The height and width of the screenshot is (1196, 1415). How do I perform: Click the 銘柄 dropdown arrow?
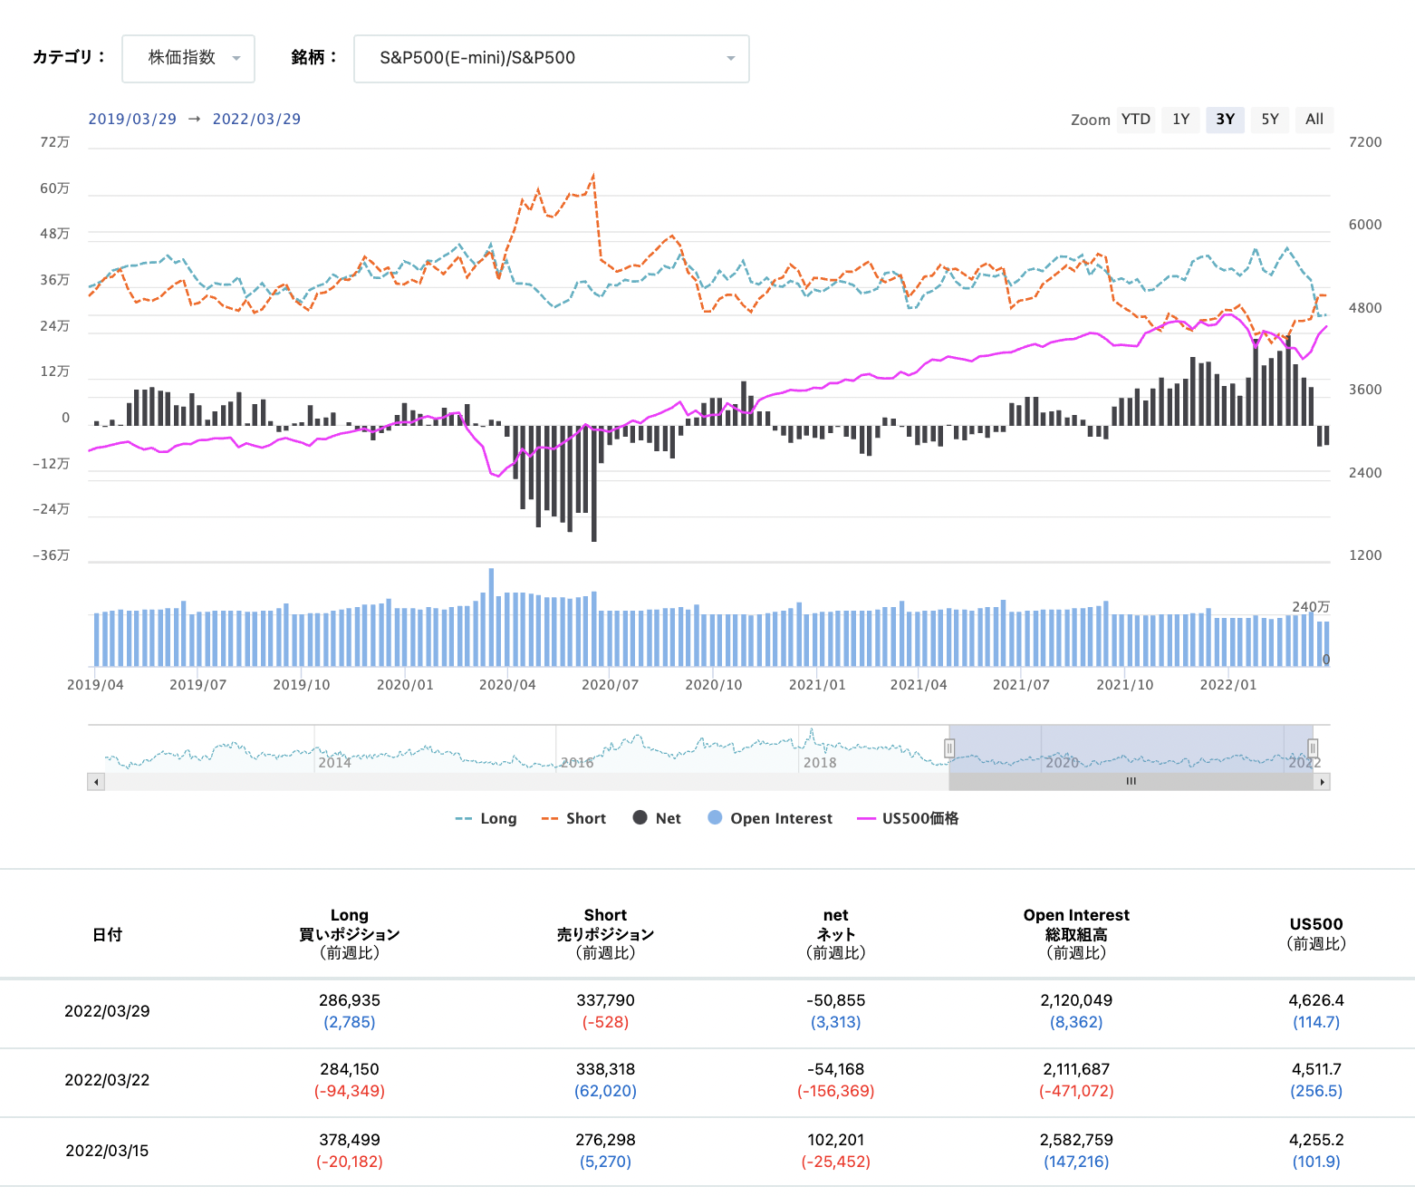(x=730, y=59)
